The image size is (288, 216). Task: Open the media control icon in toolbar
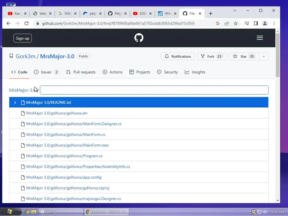point(247,23)
